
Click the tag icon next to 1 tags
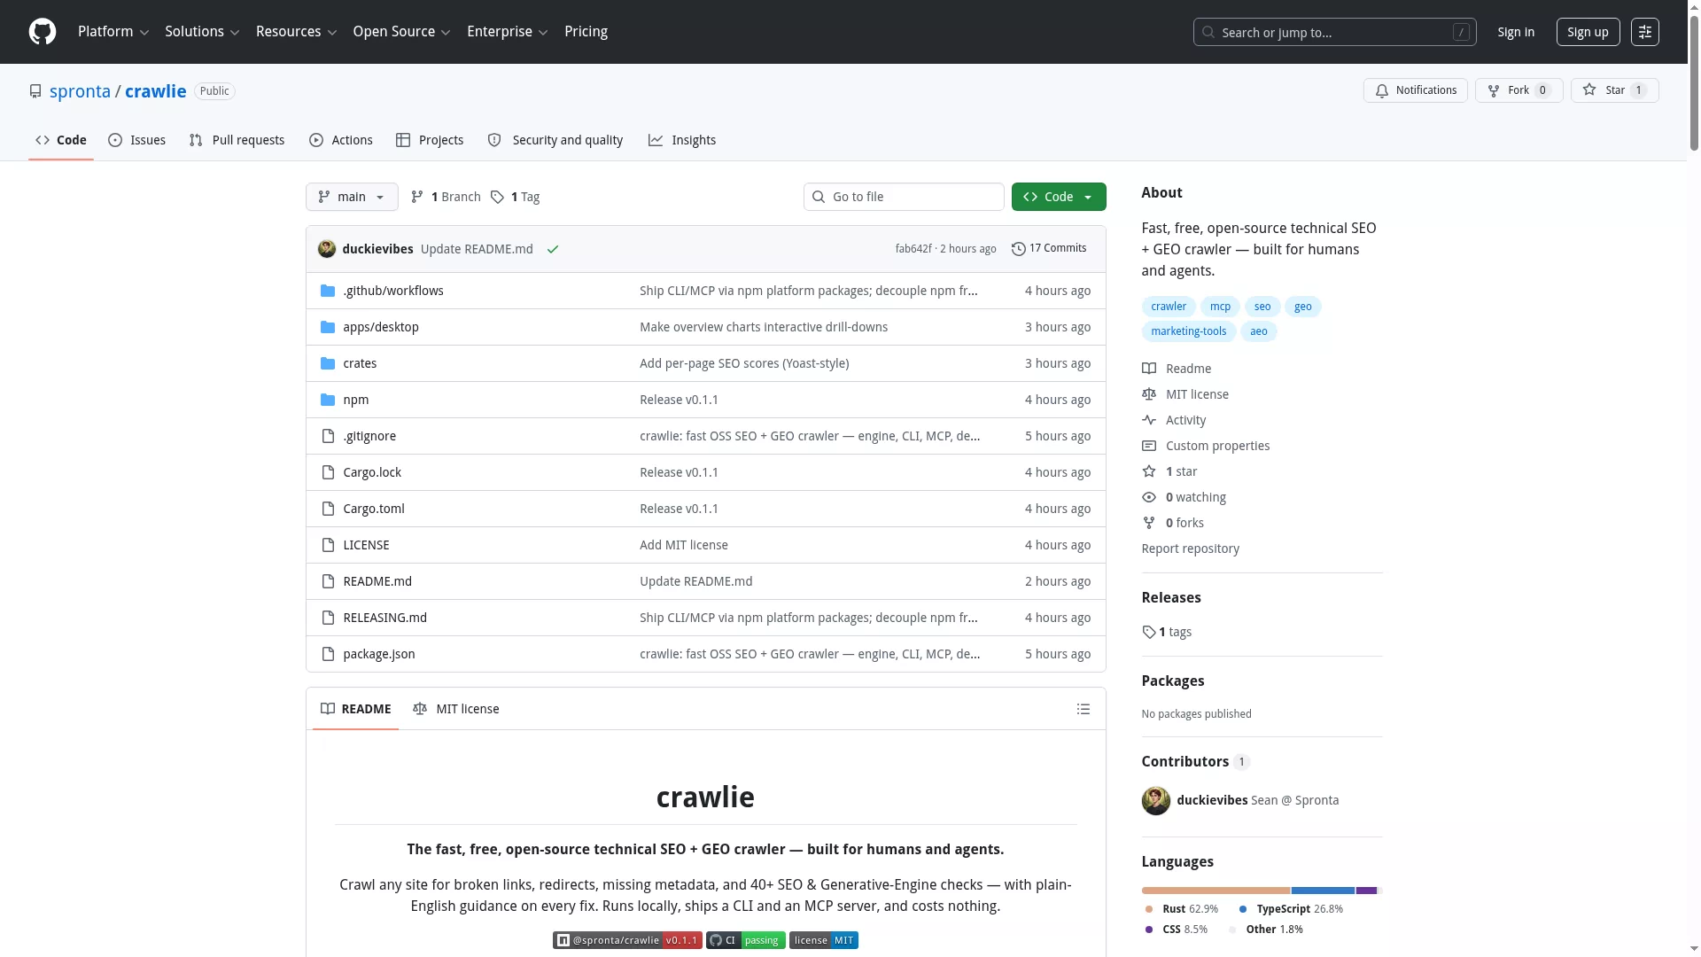[x=1149, y=632]
